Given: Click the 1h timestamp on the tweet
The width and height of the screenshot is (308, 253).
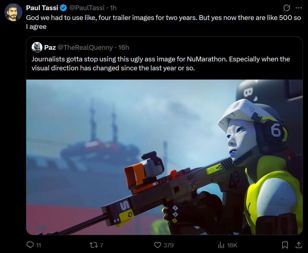Looking at the screenshot, I should (113, 8).
